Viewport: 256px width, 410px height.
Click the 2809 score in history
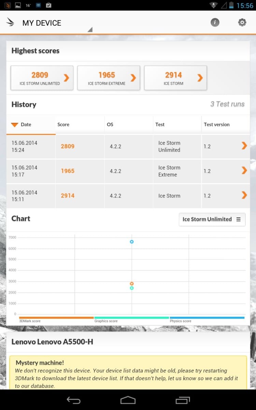(x=68, y=146)
